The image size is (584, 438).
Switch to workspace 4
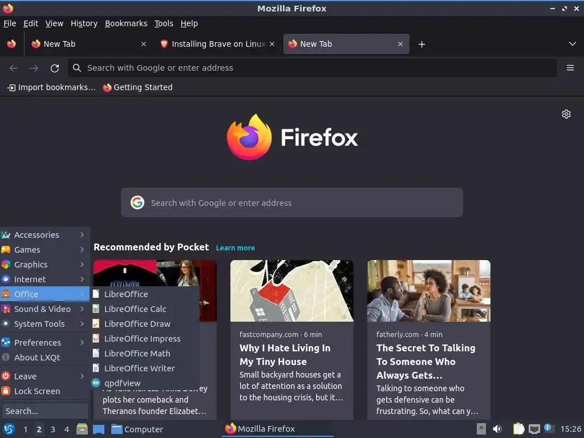(x=67, y=429)
